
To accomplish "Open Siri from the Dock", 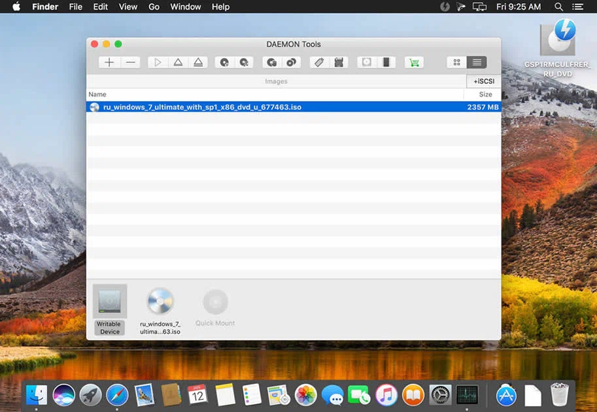I will point(63,395).
